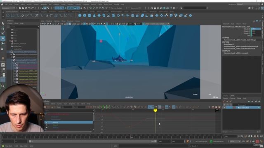Jump to start of playback range

[239, 136]
